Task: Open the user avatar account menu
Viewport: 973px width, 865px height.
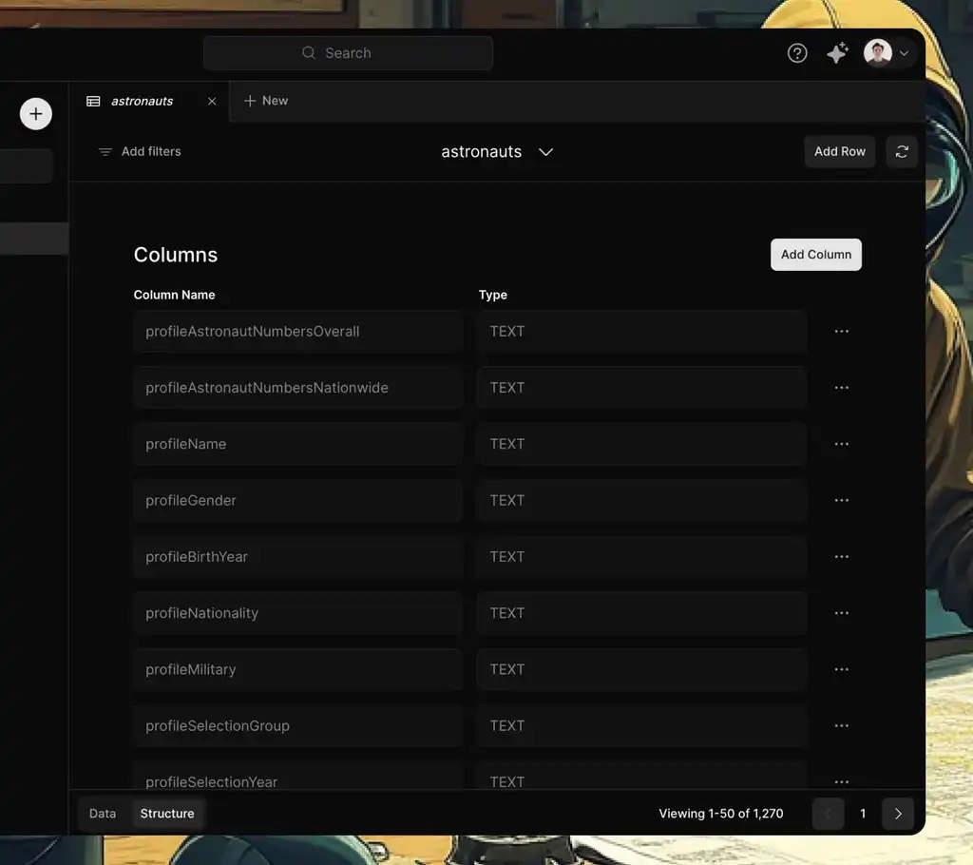Action: (887, 53)
